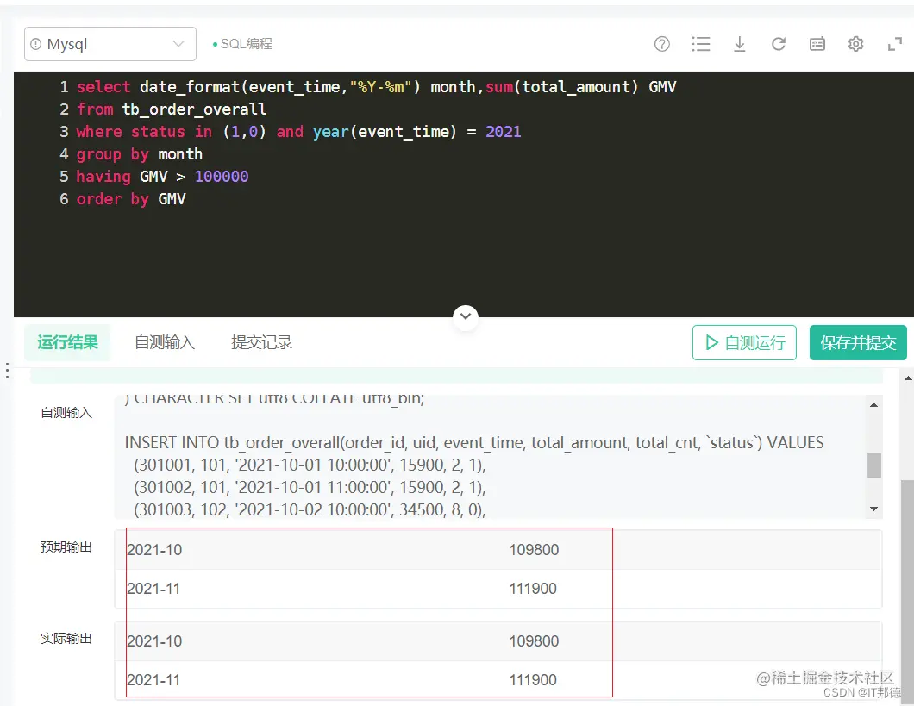The height and width of the screenshot is (706, 914).
Task: Click the code line 'from tb_order_overall'
Action: [x=172, y=109]
